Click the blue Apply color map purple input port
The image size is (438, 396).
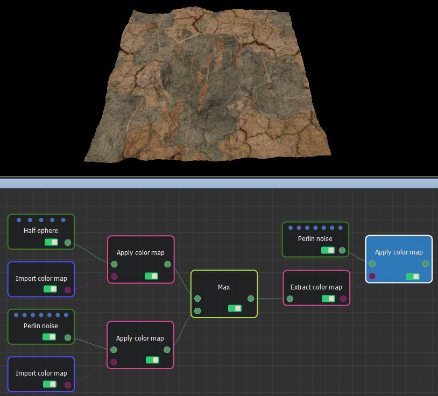372,277
